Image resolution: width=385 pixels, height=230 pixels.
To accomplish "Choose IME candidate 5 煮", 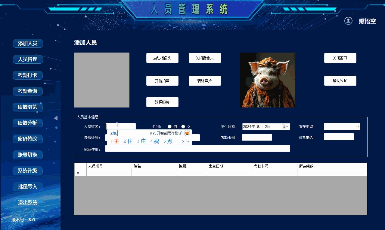I will coord(168,141).
